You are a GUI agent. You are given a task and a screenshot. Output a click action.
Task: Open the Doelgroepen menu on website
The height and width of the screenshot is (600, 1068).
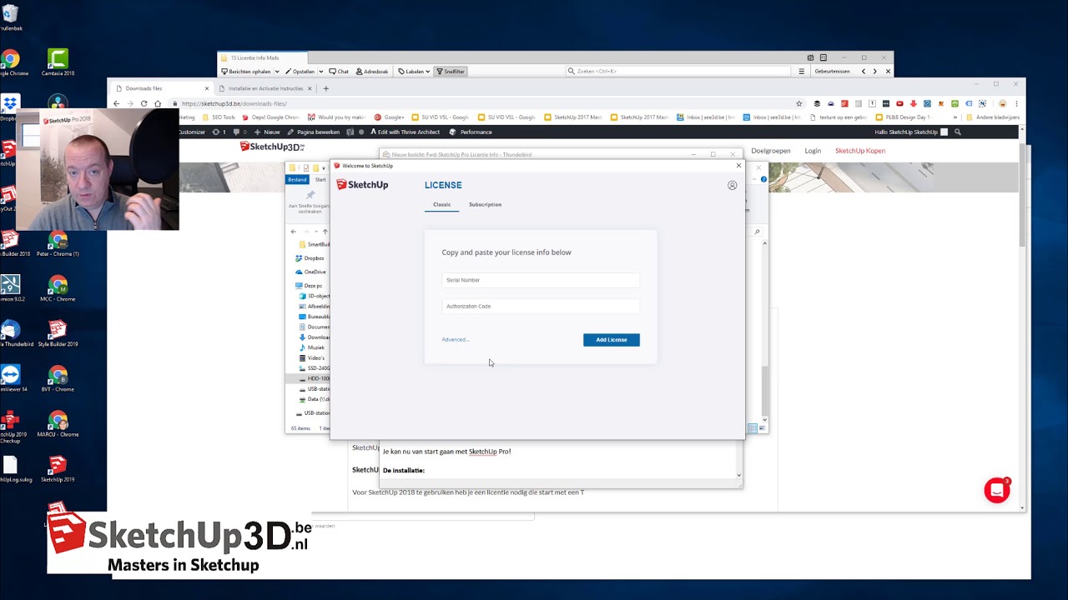click(x=770, y=151)
